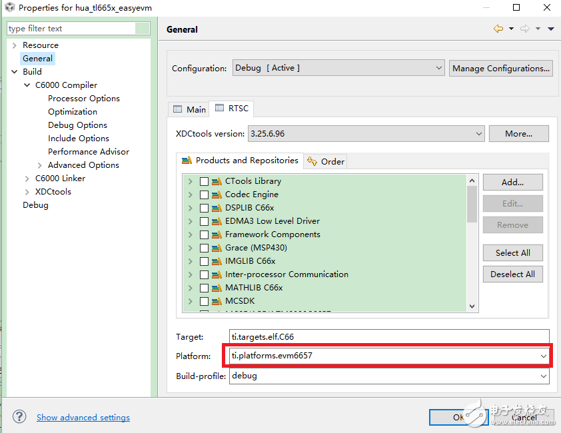561x433 pixels.
Task: Check the DSPLIB C66x checkbox
Action: 204,208
